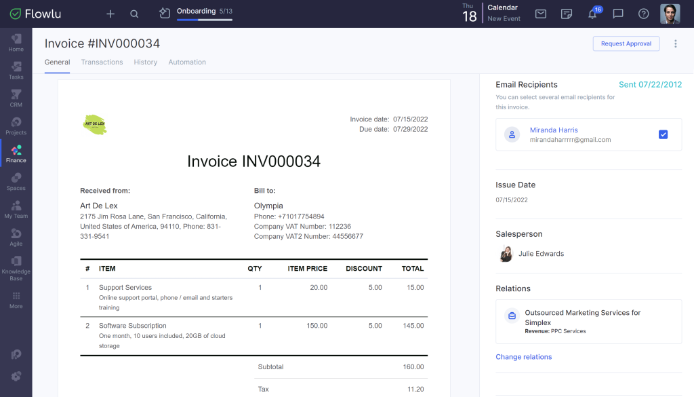Expand the More item in sidebar

pos(16,300)
